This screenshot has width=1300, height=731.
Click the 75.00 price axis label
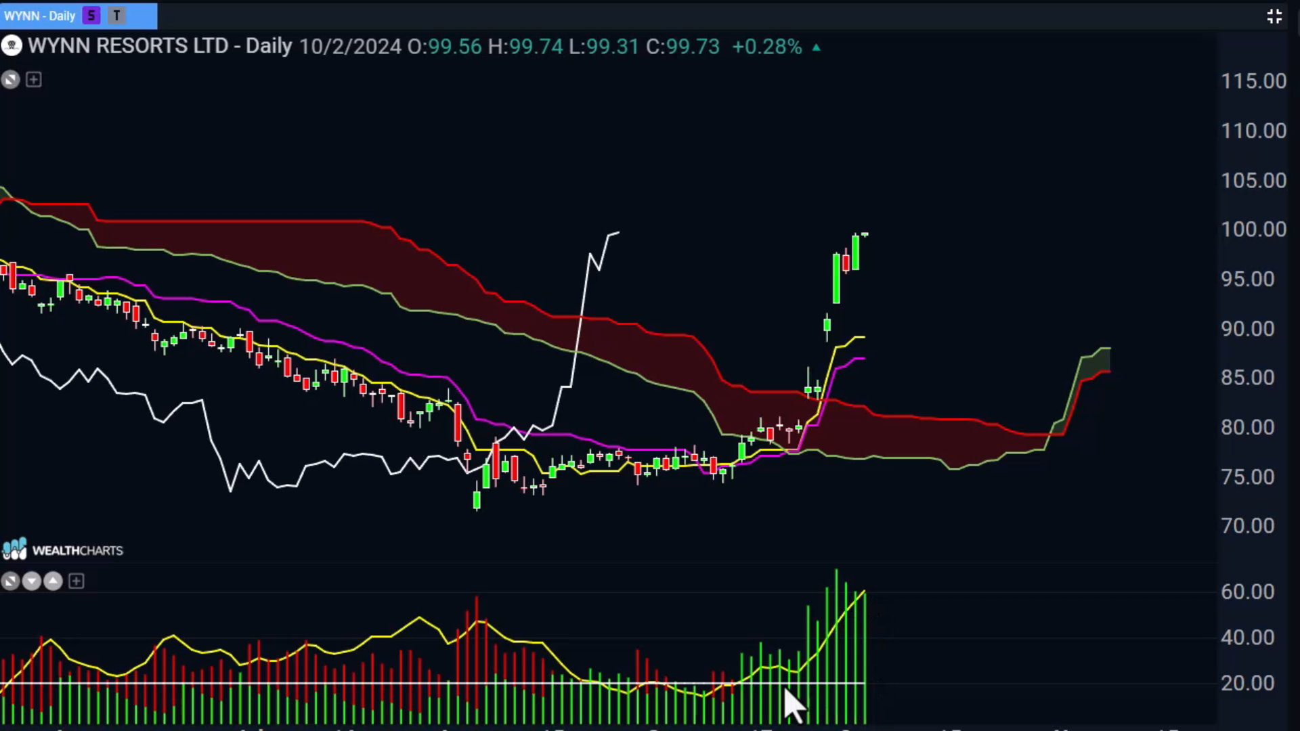pyautogui.click(x=1248, y=477)
